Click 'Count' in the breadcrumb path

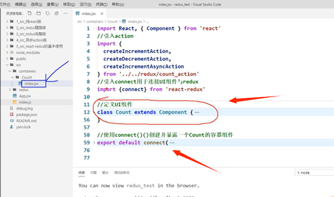112,22
